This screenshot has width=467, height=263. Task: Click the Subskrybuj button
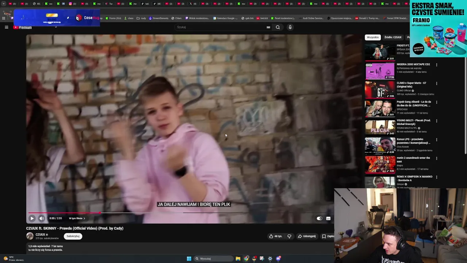[x=73, y=236]
